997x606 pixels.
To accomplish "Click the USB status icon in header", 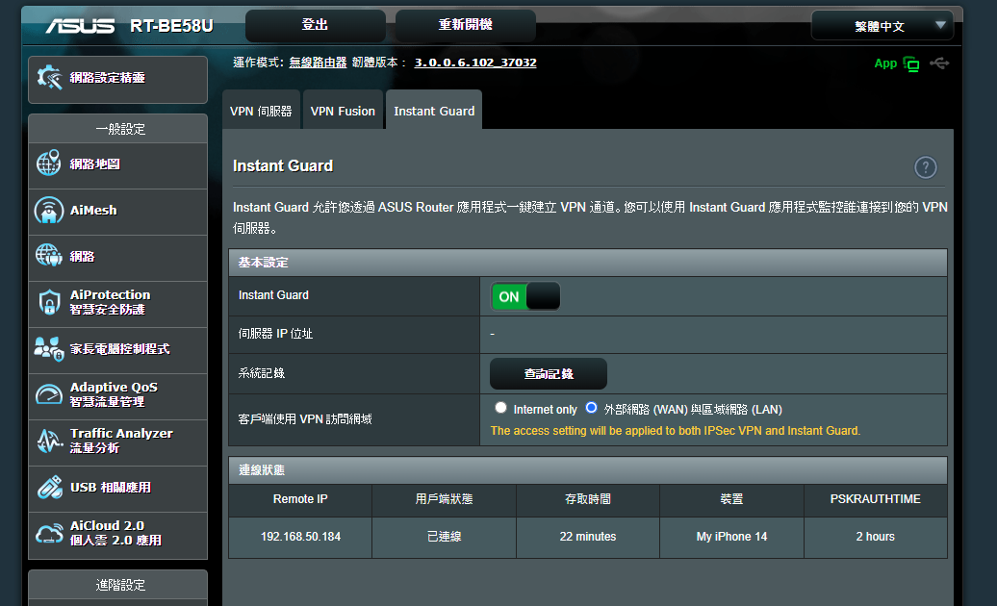I will tap(939, 63).
